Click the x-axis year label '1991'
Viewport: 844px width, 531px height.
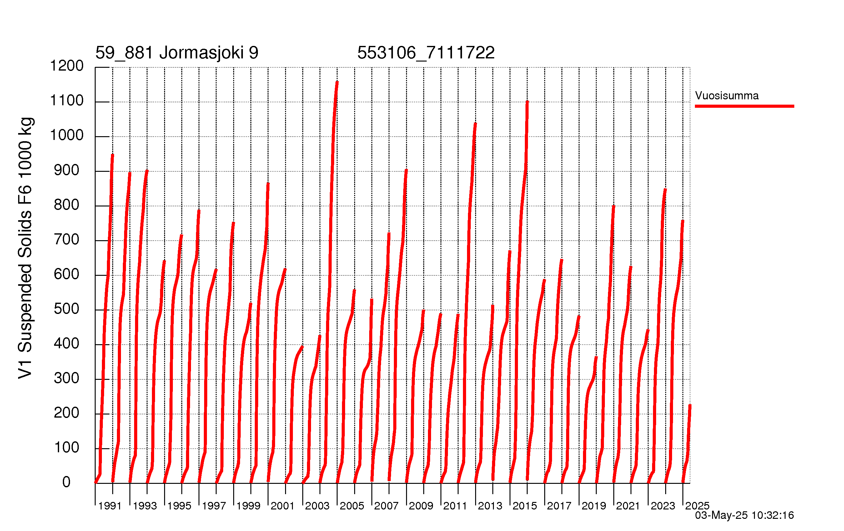(110, 506)
